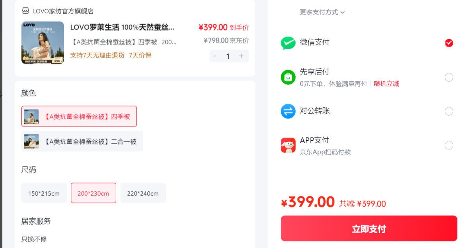The height and width of the screenshot is (248, 464).
Task: Pick size 220*240cm
Action: coord(143,193)
